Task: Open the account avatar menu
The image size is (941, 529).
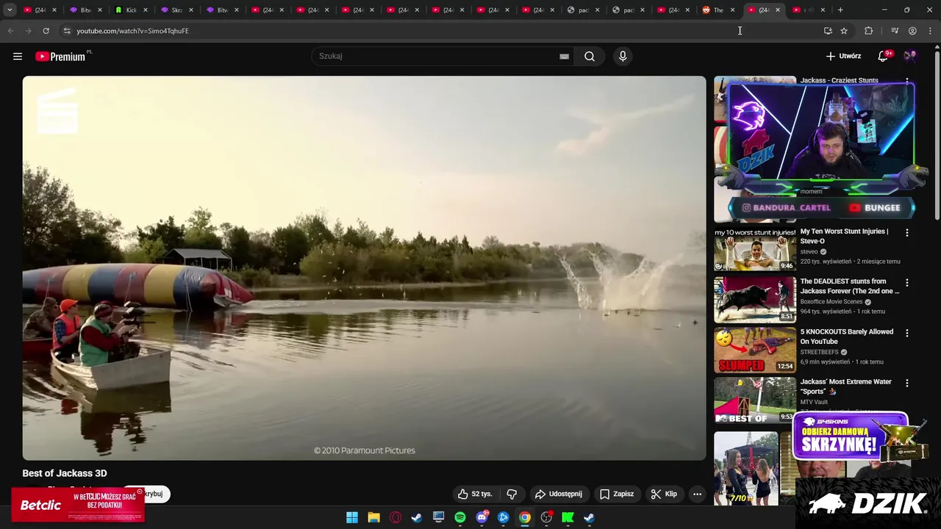Action: (910, 57)
